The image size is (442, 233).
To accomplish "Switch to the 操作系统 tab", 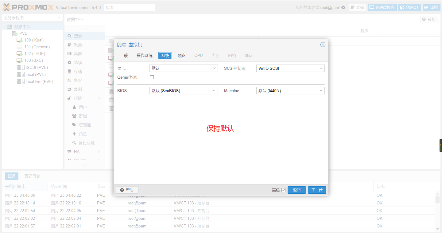I will pyautogui.click(x=145, y=56).
